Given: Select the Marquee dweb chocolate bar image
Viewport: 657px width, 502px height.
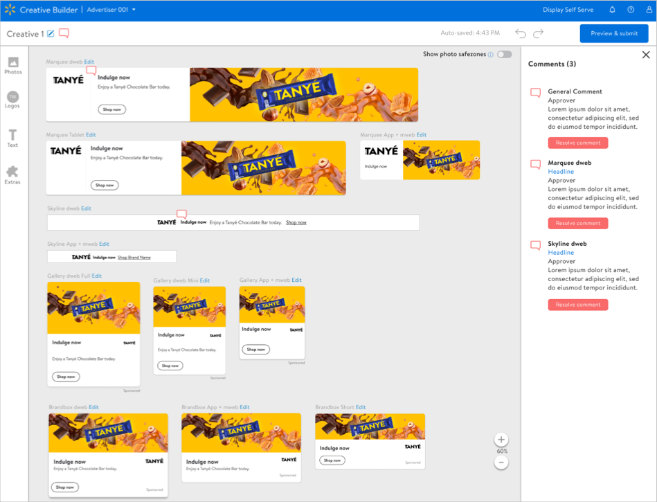Looking at the screenshot, I should point(304,95).
